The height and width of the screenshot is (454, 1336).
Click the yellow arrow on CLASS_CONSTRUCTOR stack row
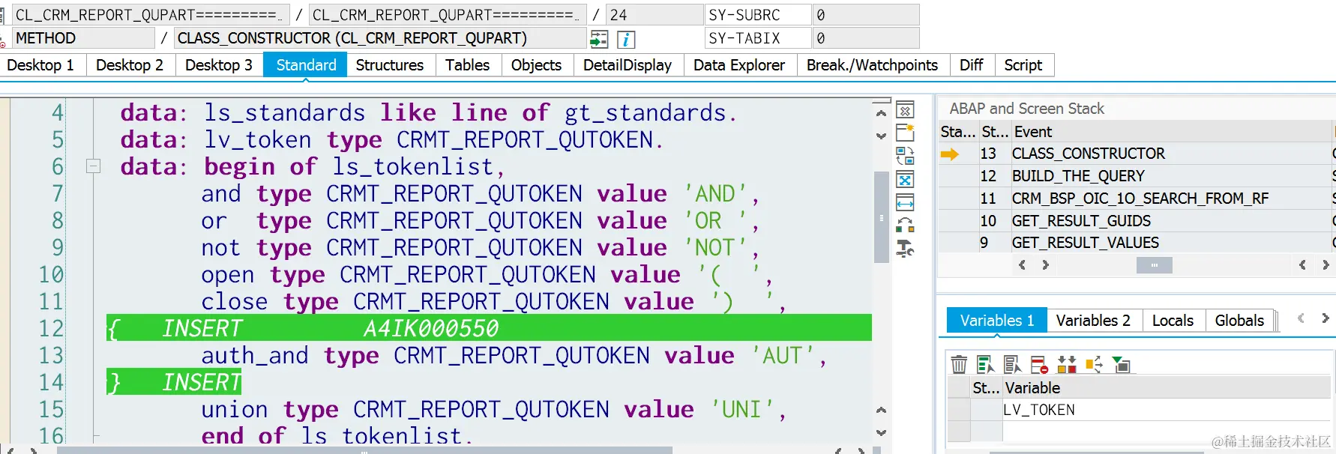pyautogui.click(x=950, y=154)
